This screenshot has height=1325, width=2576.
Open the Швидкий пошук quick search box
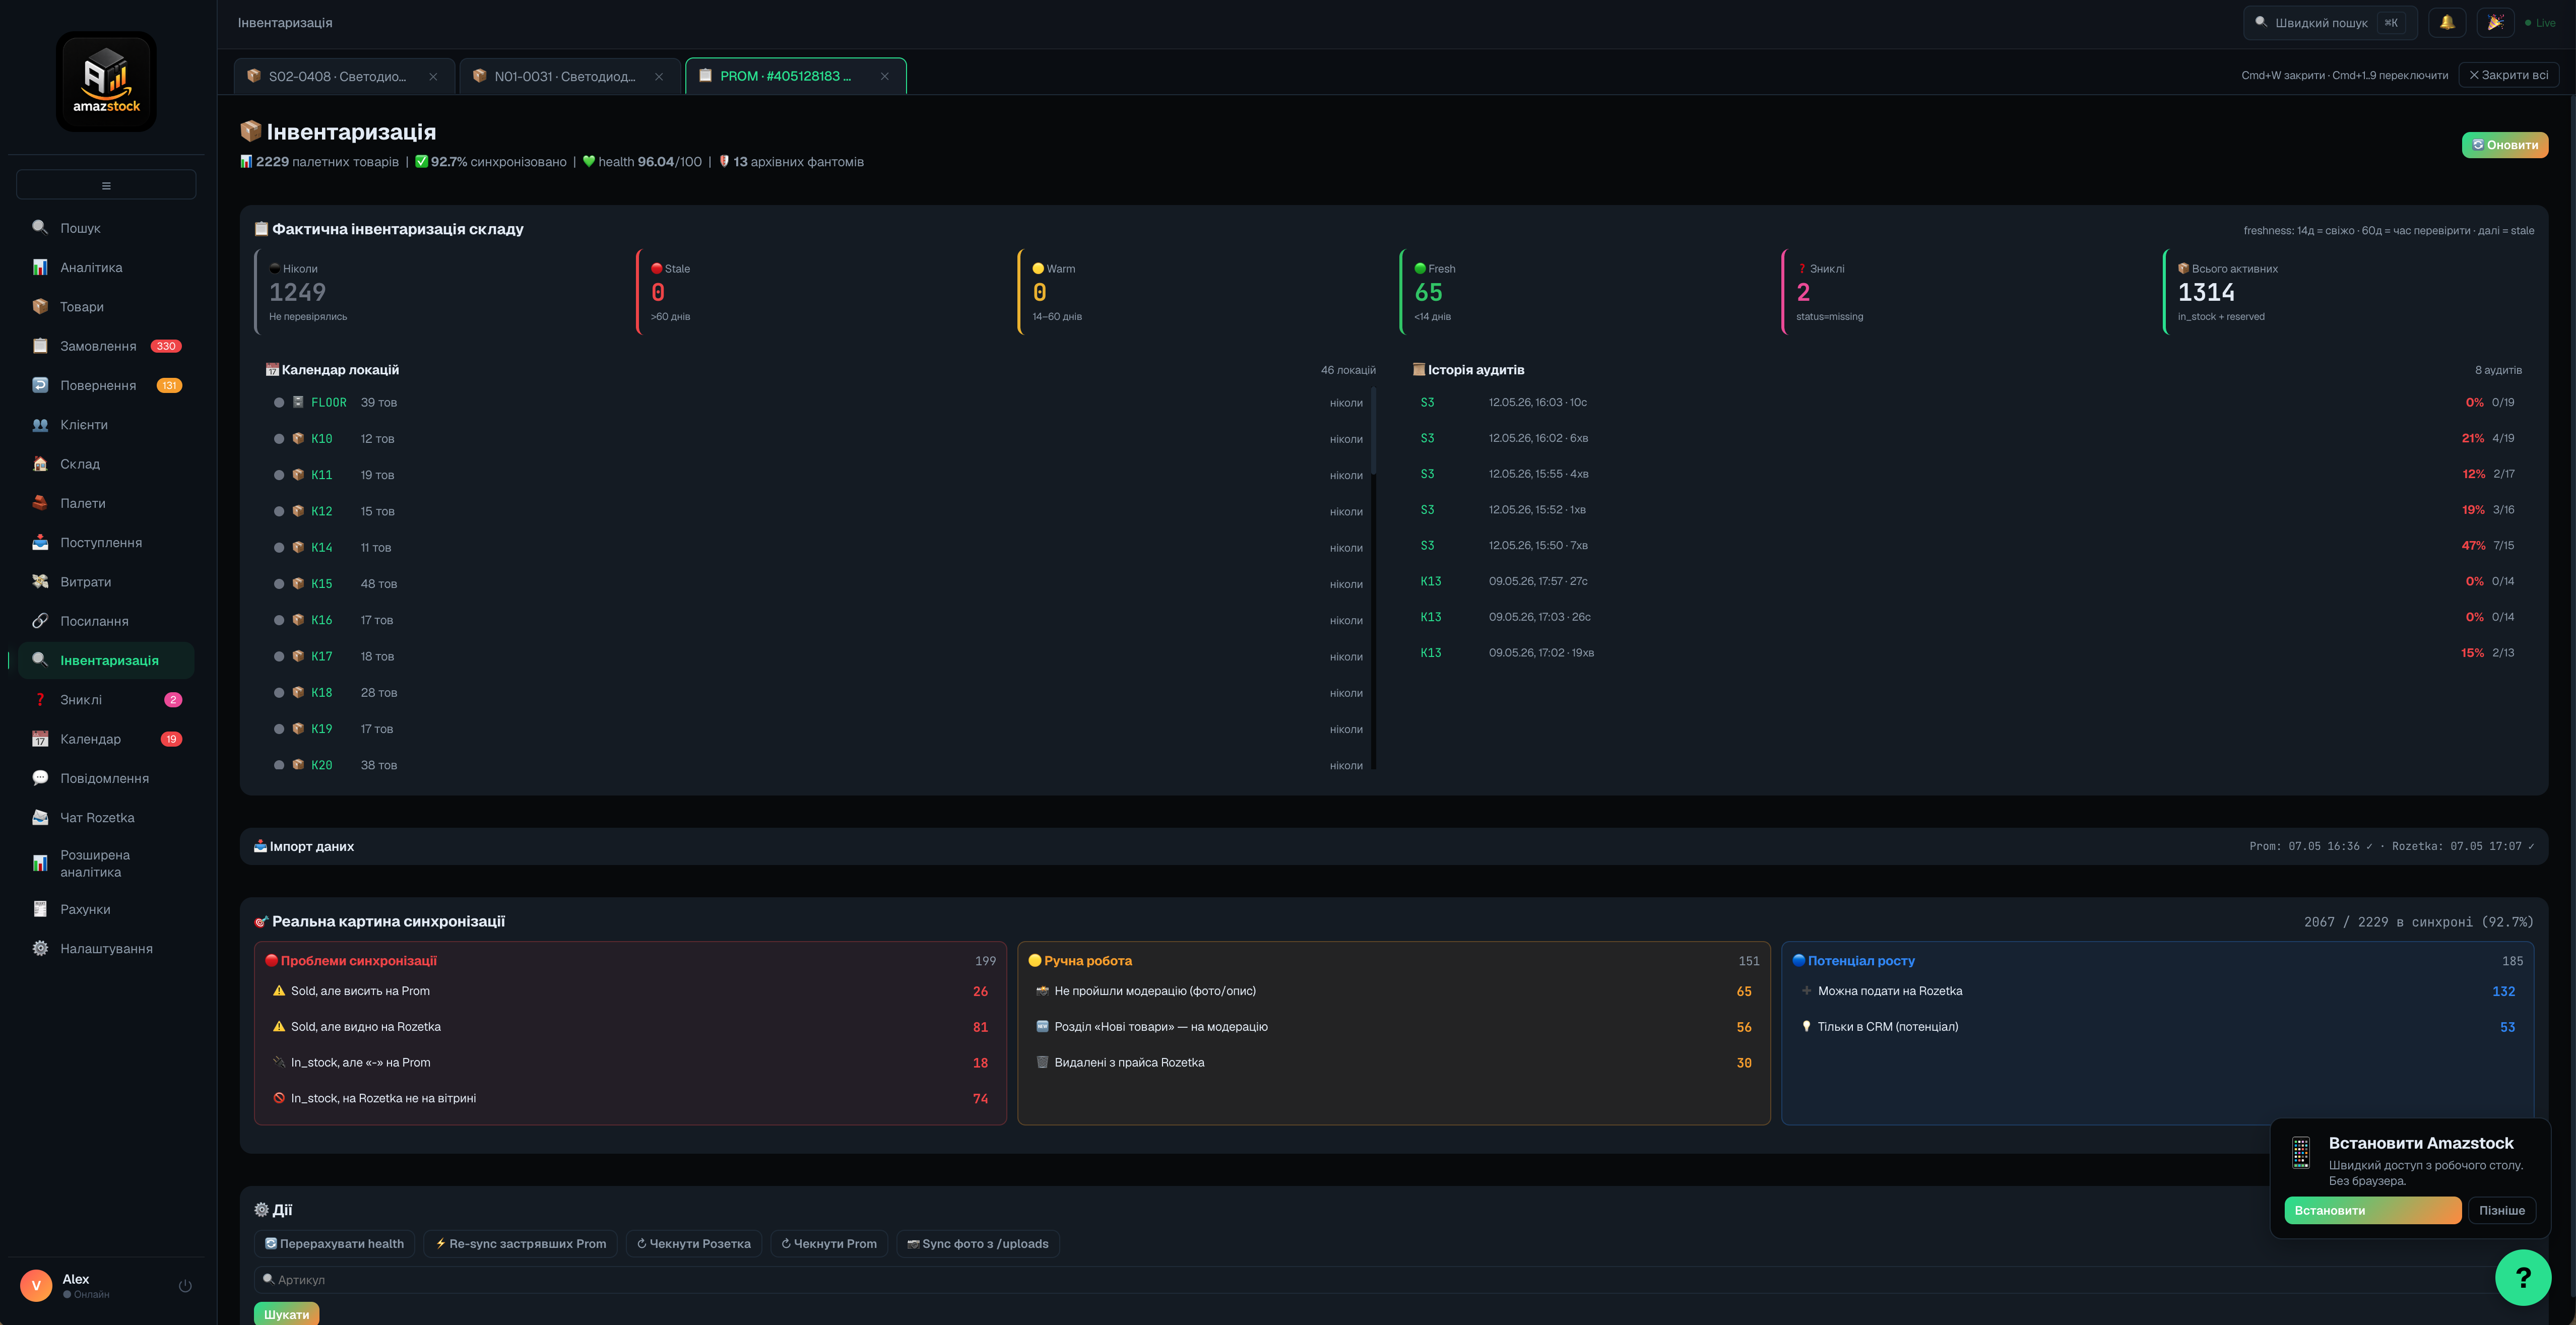tap(2330, 22)
